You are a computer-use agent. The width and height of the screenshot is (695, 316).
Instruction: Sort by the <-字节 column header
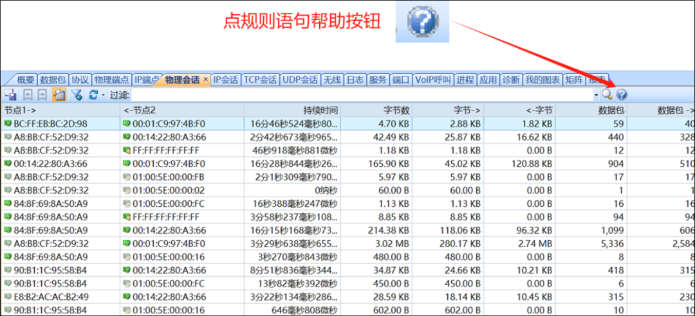(x=520, y=110)
